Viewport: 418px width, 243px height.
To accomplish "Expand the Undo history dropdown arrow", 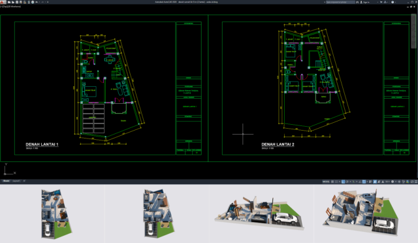I will [39, 2].
